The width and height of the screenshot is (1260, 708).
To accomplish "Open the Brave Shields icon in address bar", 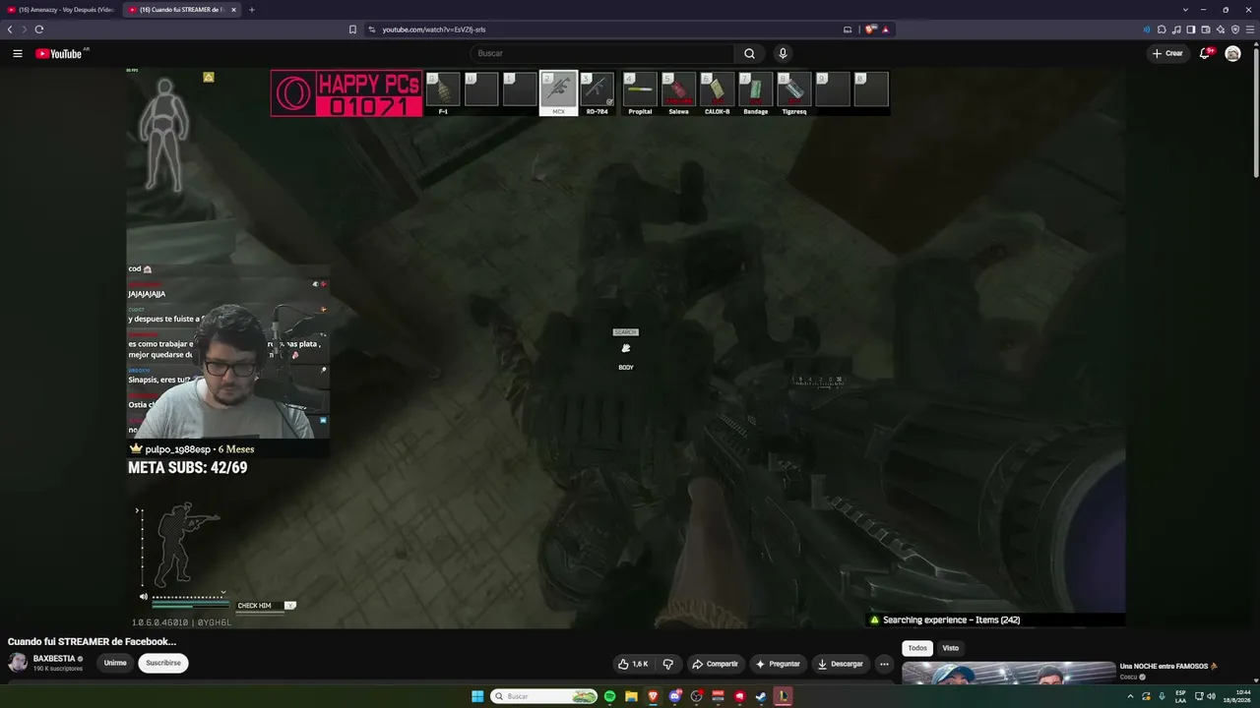I will pos(870,29).
